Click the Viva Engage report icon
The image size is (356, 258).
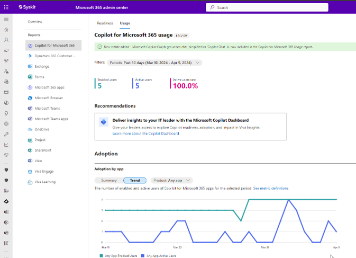[x=30, y=172]
